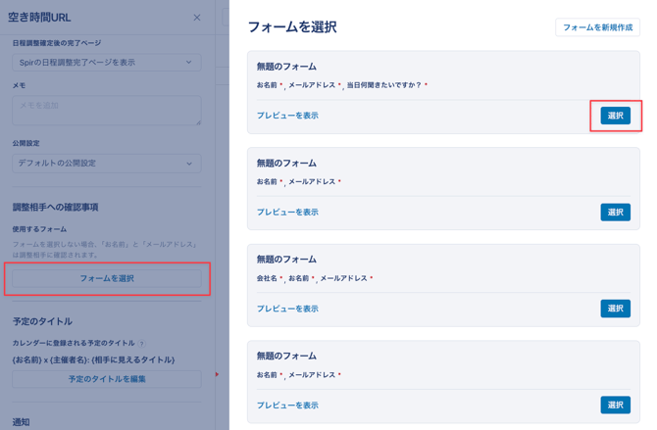The height and width of the screenshot is (430, 657).
Task: Type in the メモを追加 memo field
Action: (x=107, y=110)
